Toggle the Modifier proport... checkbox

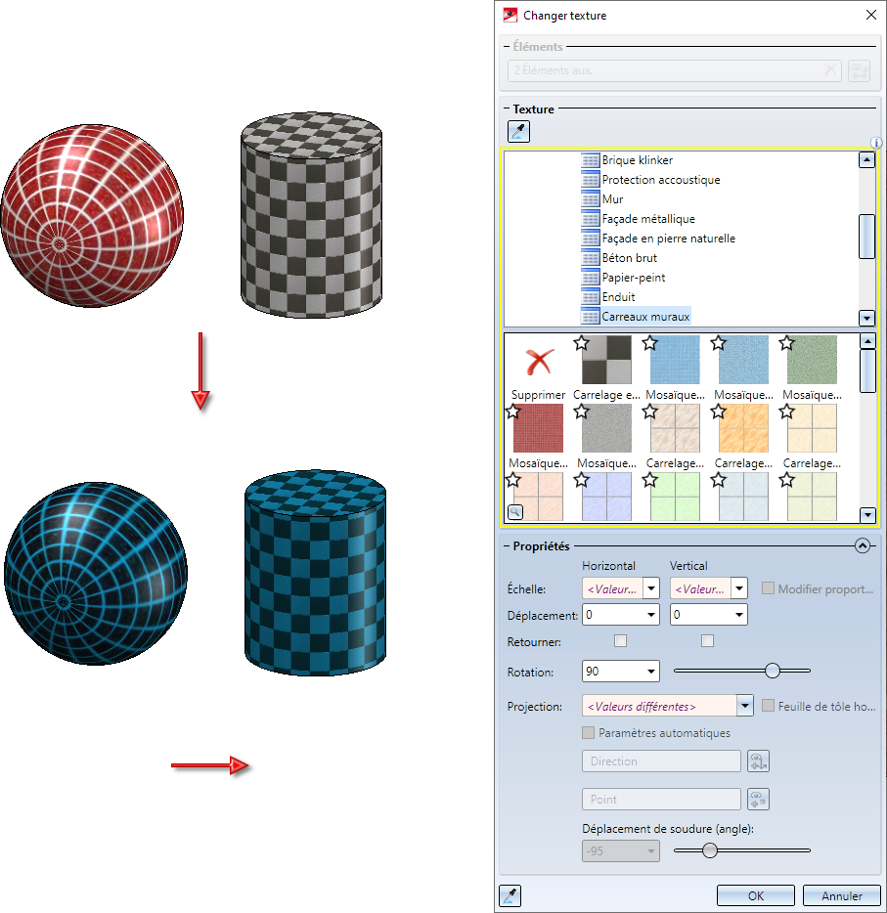[769, 588]
